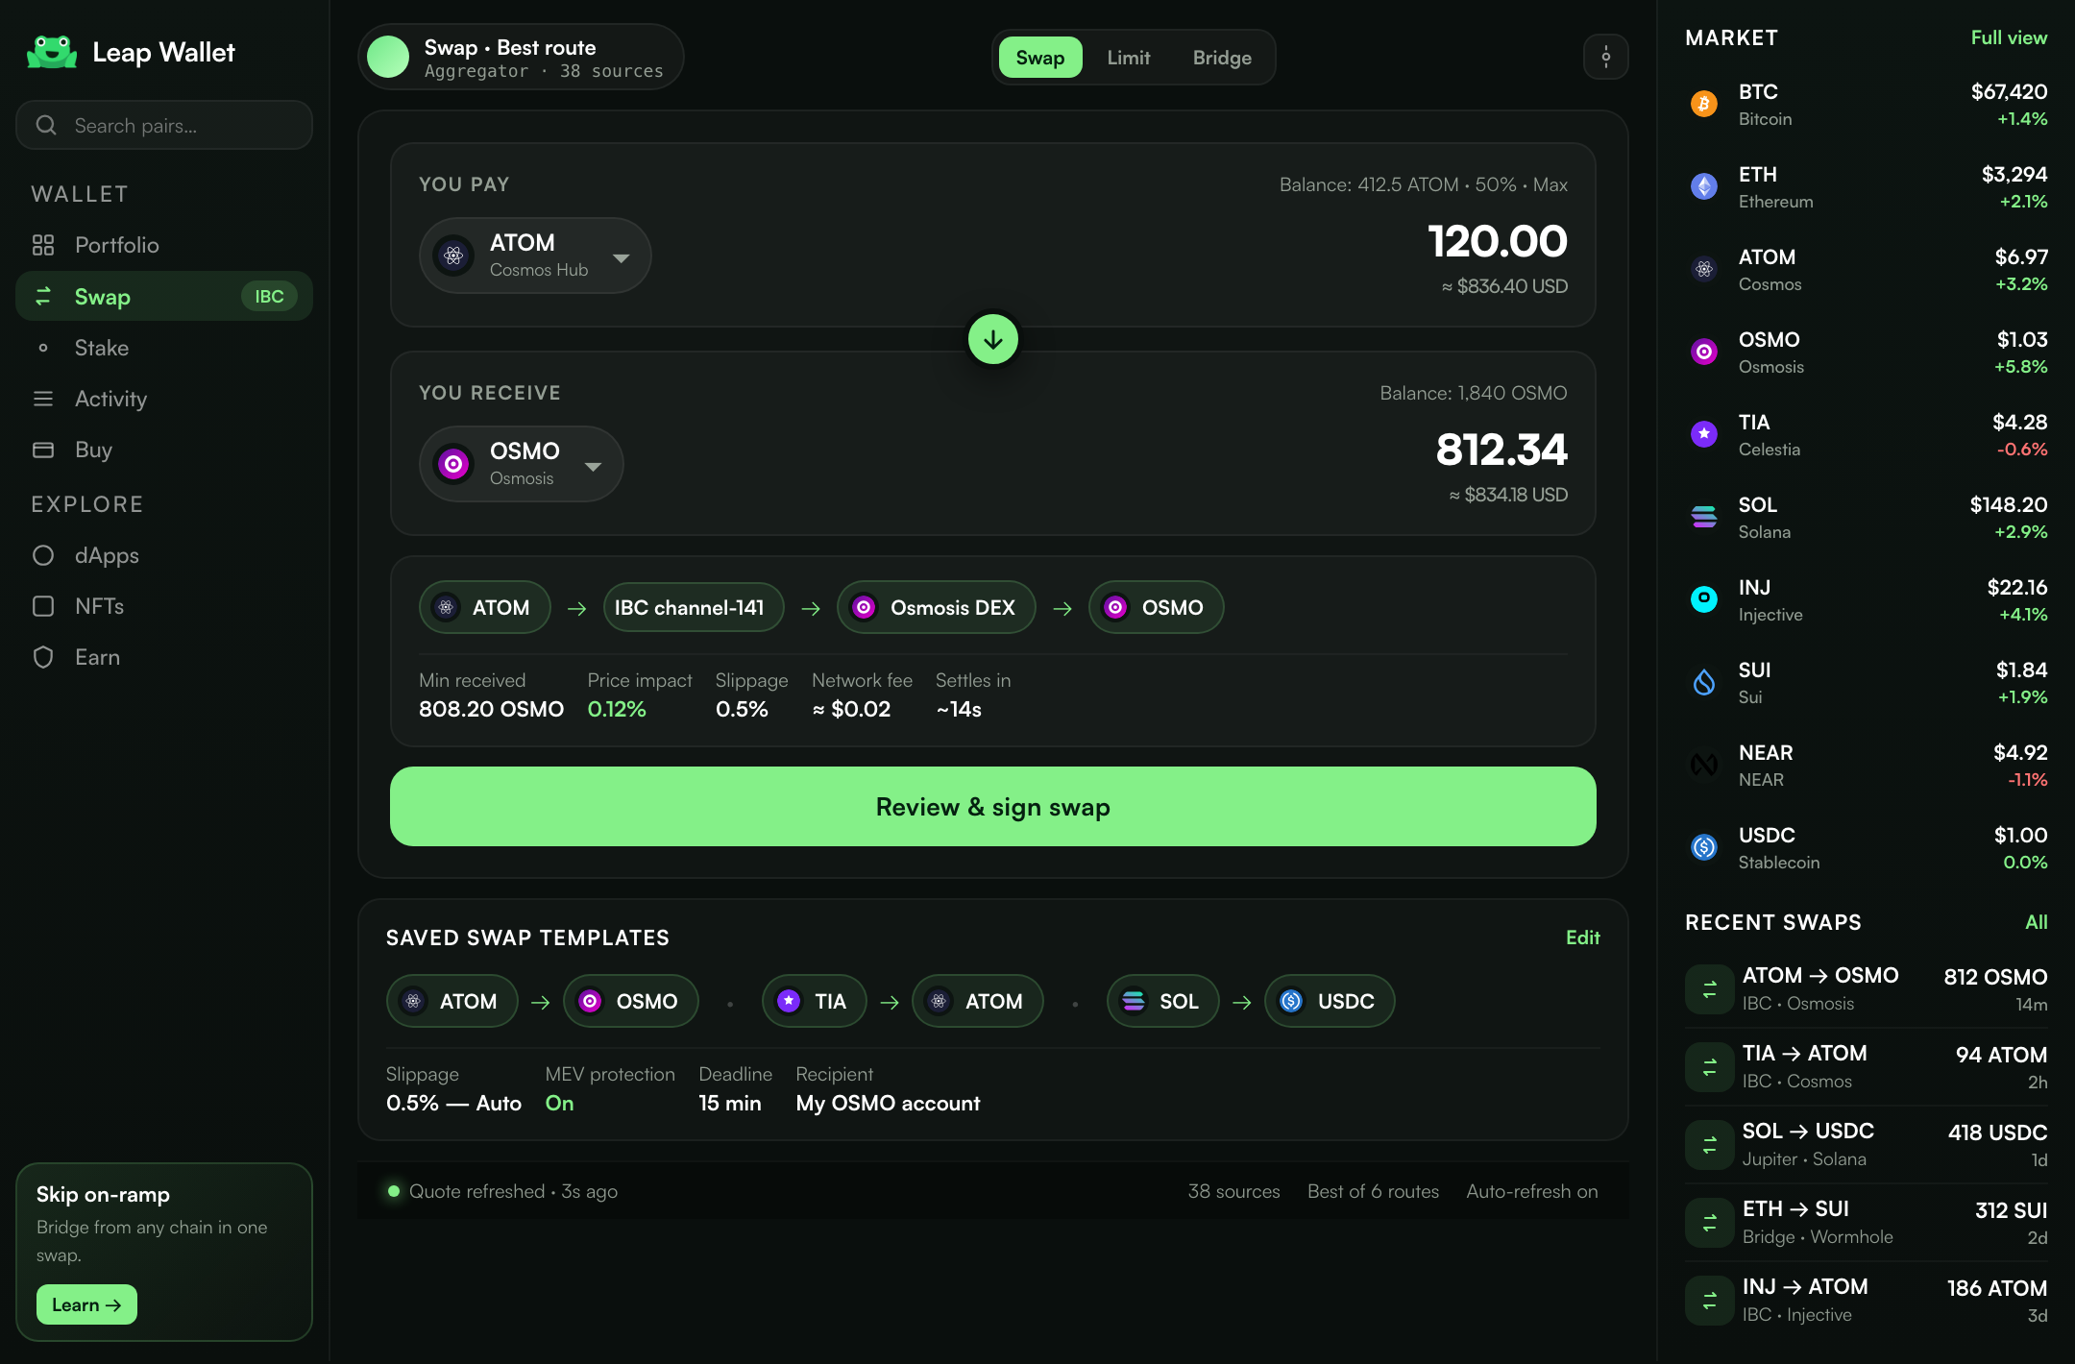
Task: Click the Osmosis DEX route chip
Action: tap(937, 607)
